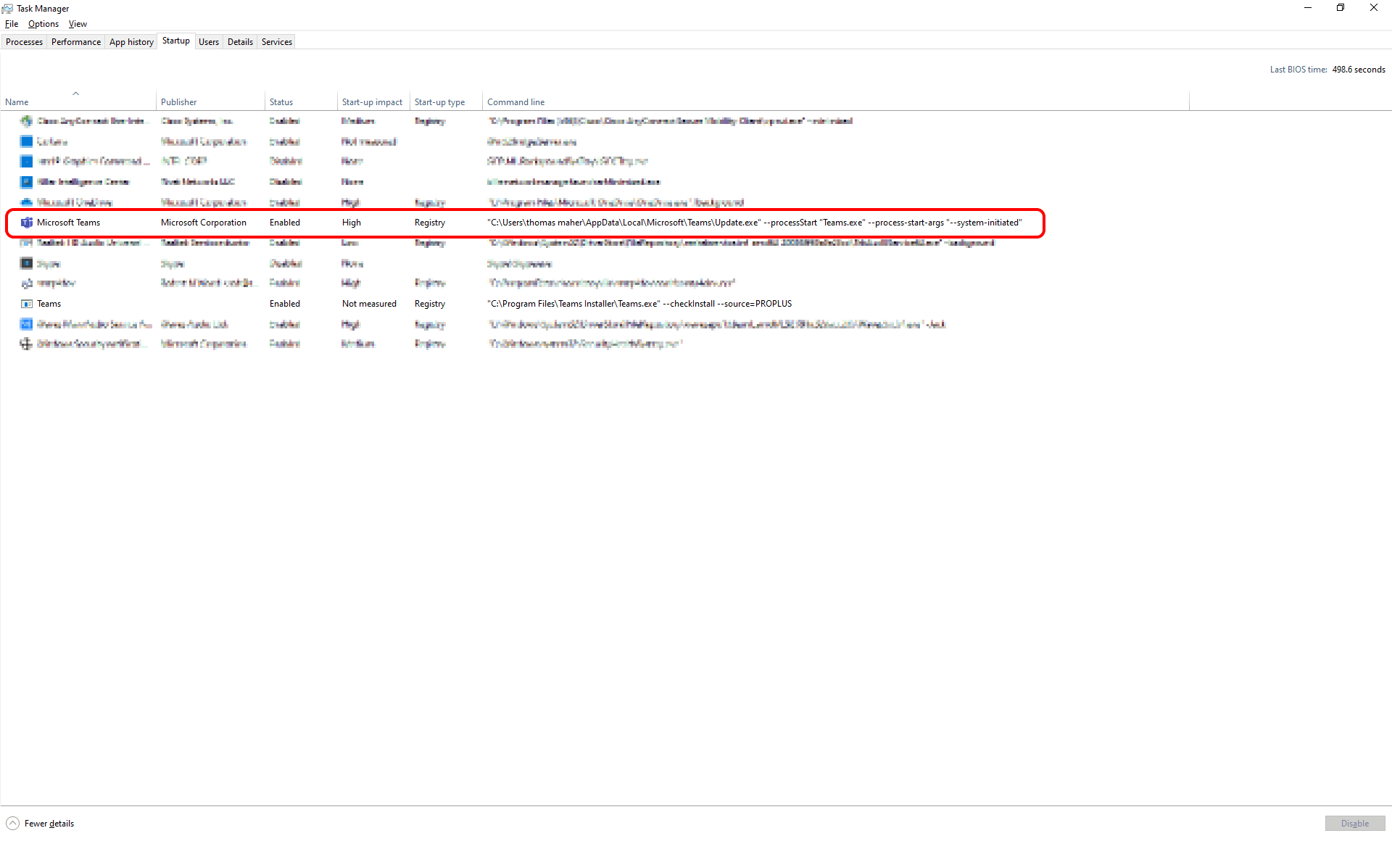Click the Microsoft Teams purple icon
The height and width of the screenshot is (841, 1392).
click(27, 223)
